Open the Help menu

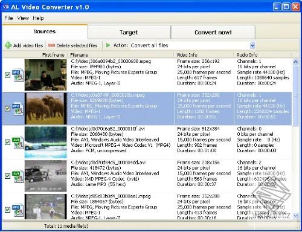pos(38,18)
